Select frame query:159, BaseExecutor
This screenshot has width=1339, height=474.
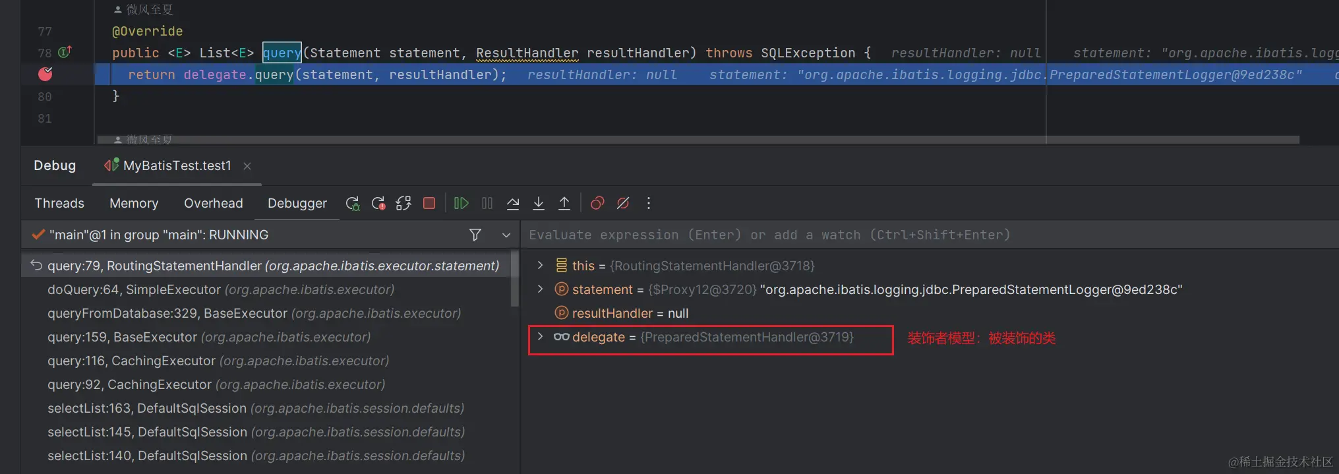[268, 337]
